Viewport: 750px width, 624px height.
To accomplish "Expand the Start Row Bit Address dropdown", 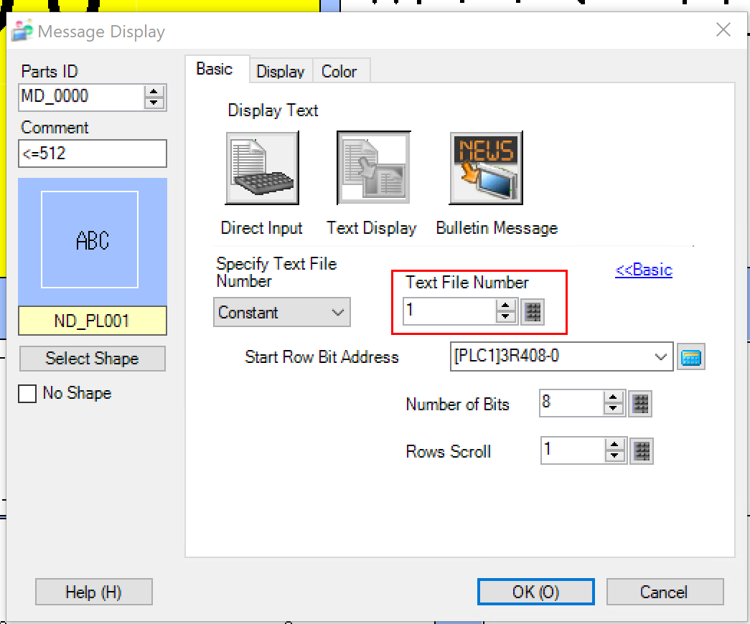I will click(661, 357).
